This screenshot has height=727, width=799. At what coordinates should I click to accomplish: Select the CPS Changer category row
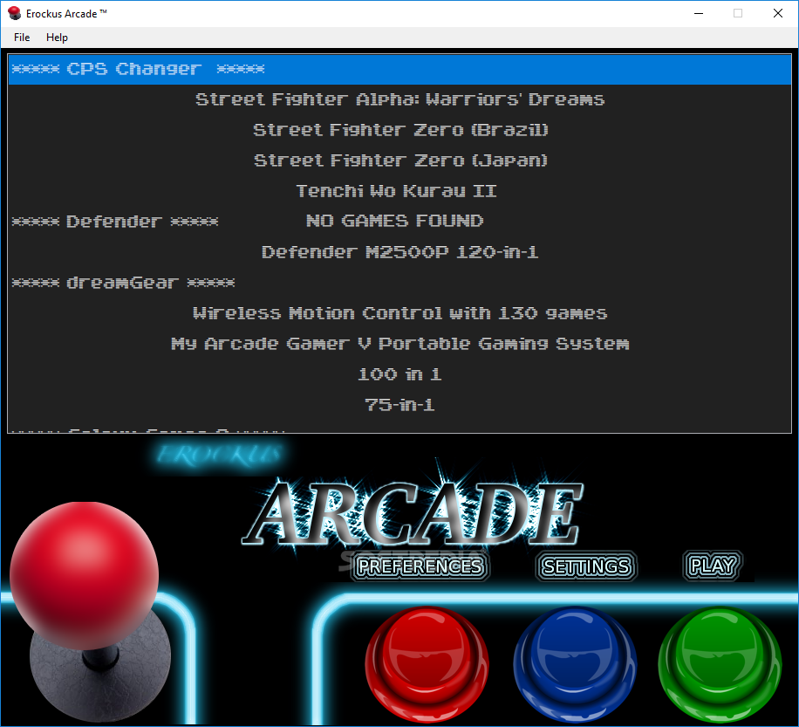coord(399,69)
